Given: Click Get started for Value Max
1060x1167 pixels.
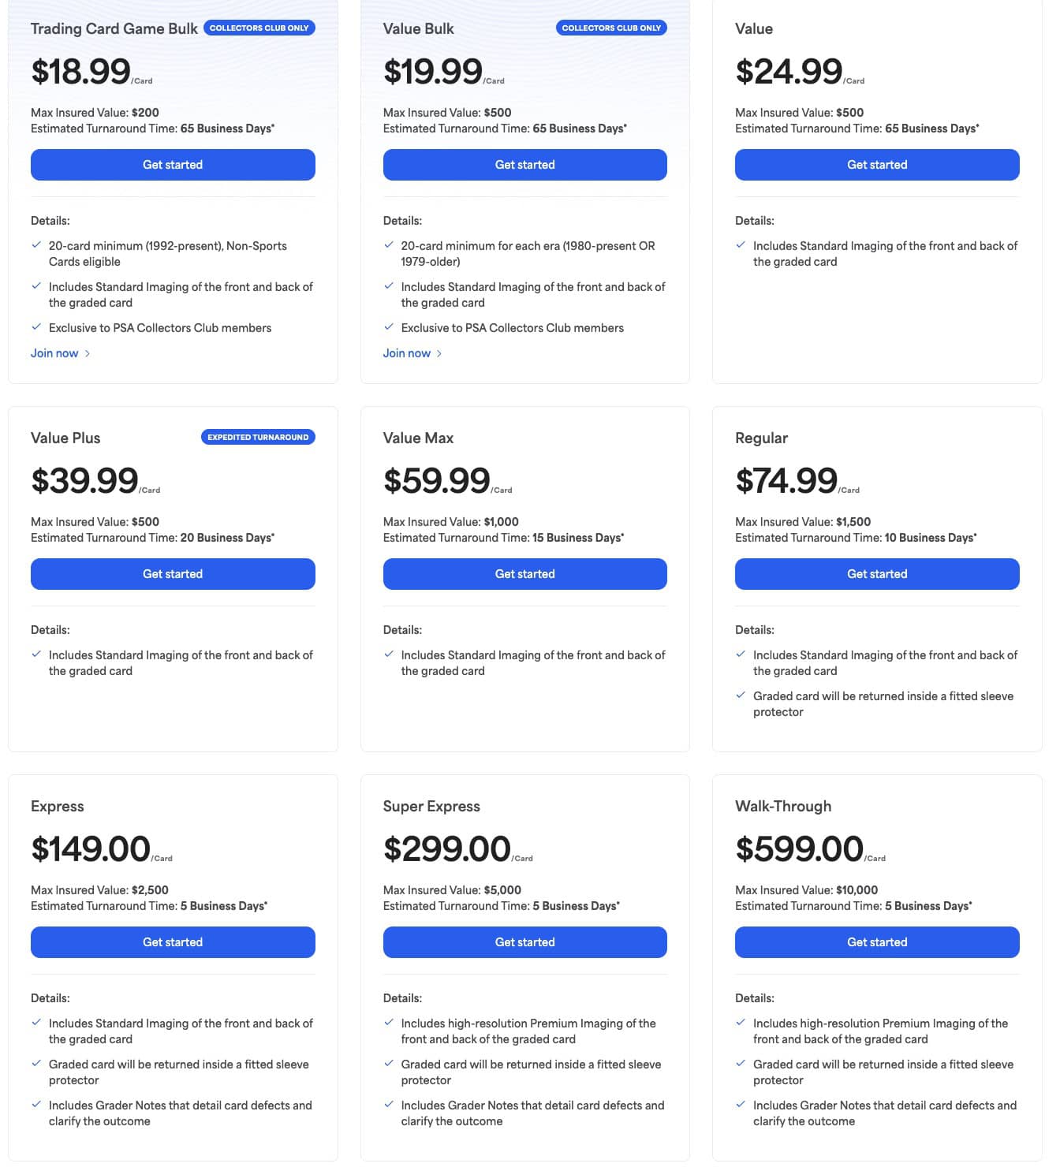Looking at the screenshot, I should [x=524, y=573].
